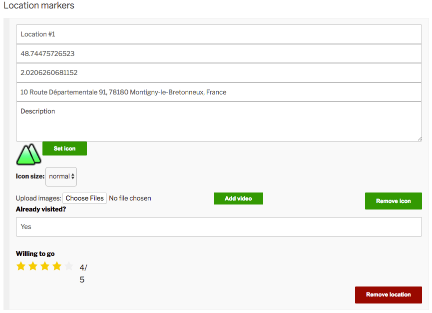Screen dimensions: 432x313
Task: Delete marker with Remove location button
Action: coord(388,294)
